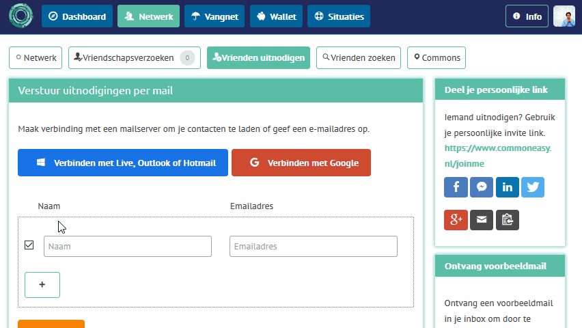
Task: Copy invite link with clipboard icon
Action: point(507,219)
